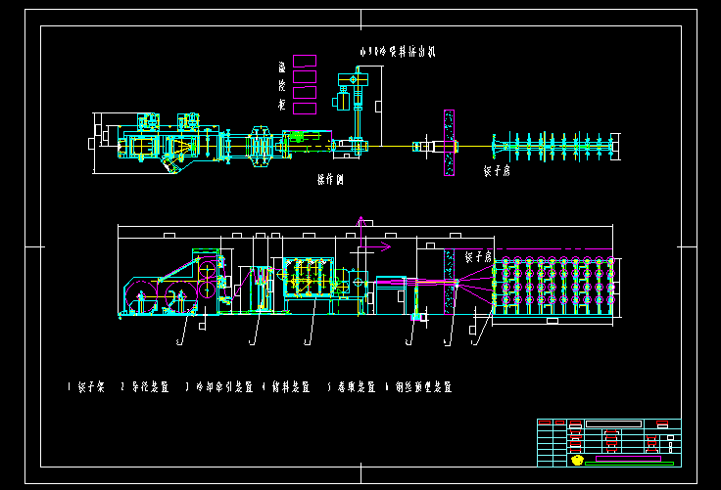
Task: Select the magenta bar in title block
Action: pos(627,458)
